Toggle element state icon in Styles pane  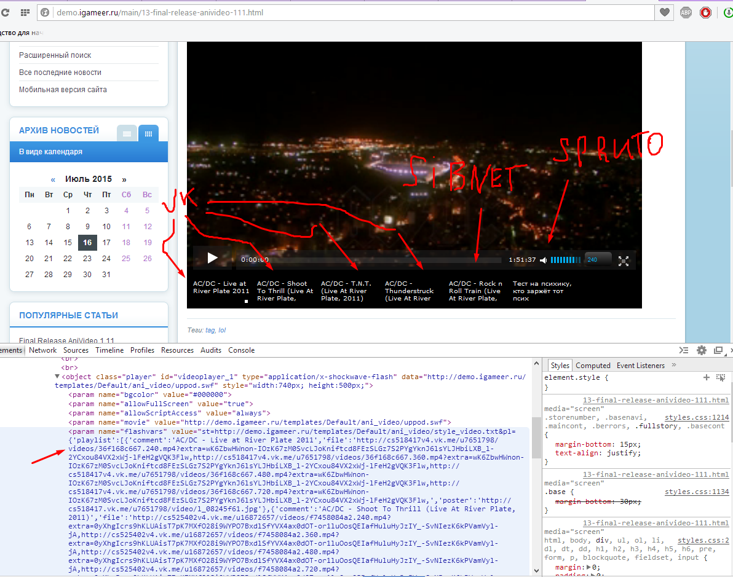pos(720,377)
